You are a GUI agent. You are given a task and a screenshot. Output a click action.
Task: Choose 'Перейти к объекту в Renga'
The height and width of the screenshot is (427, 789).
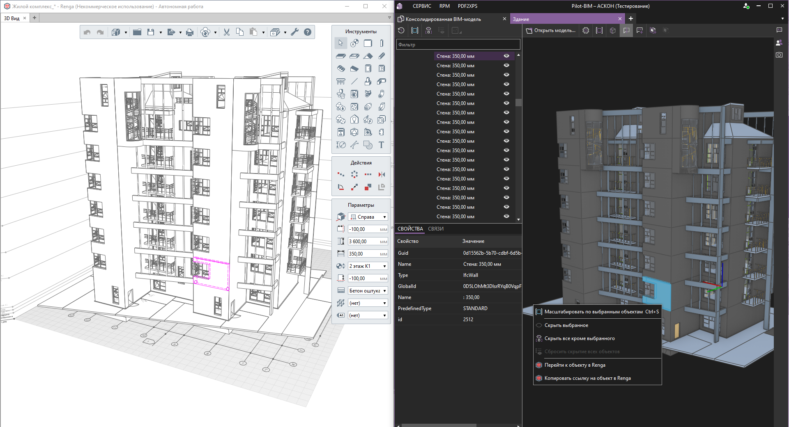[x=598, y=365]
